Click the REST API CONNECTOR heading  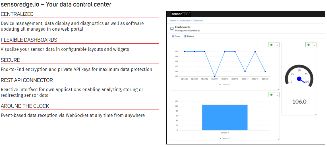tap(27, 80)
